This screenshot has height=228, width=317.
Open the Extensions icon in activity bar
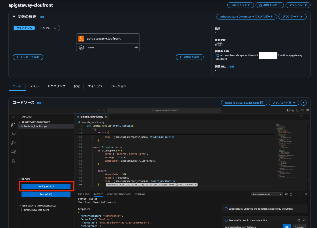pyautogui.click(x=13, y=152)
